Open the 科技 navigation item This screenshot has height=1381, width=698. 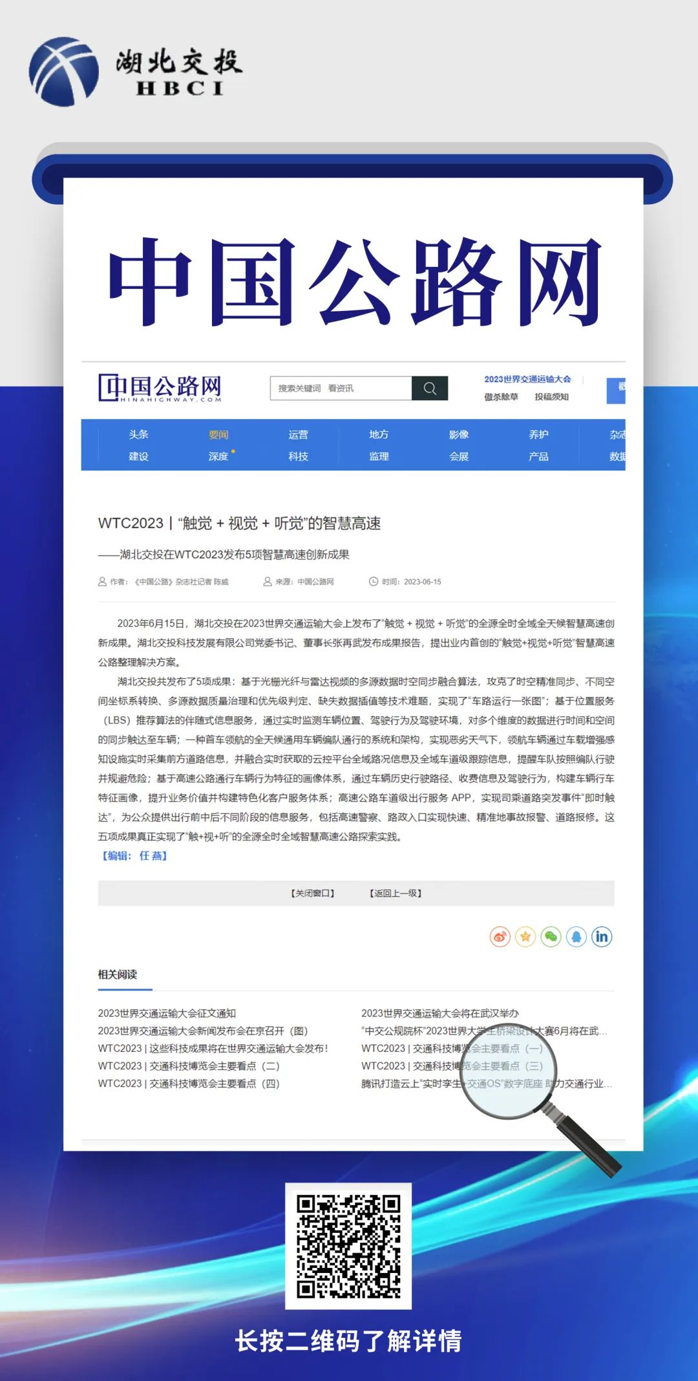click(299, 456)
